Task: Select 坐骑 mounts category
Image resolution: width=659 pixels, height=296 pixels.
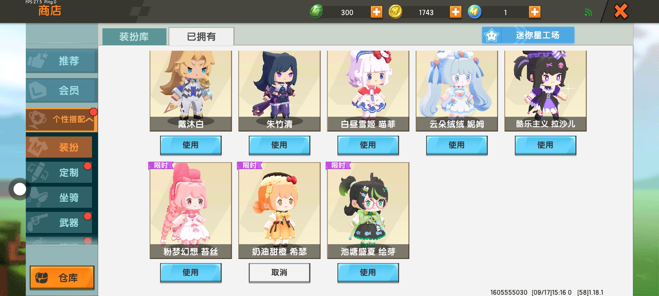Action: (59, 197)
